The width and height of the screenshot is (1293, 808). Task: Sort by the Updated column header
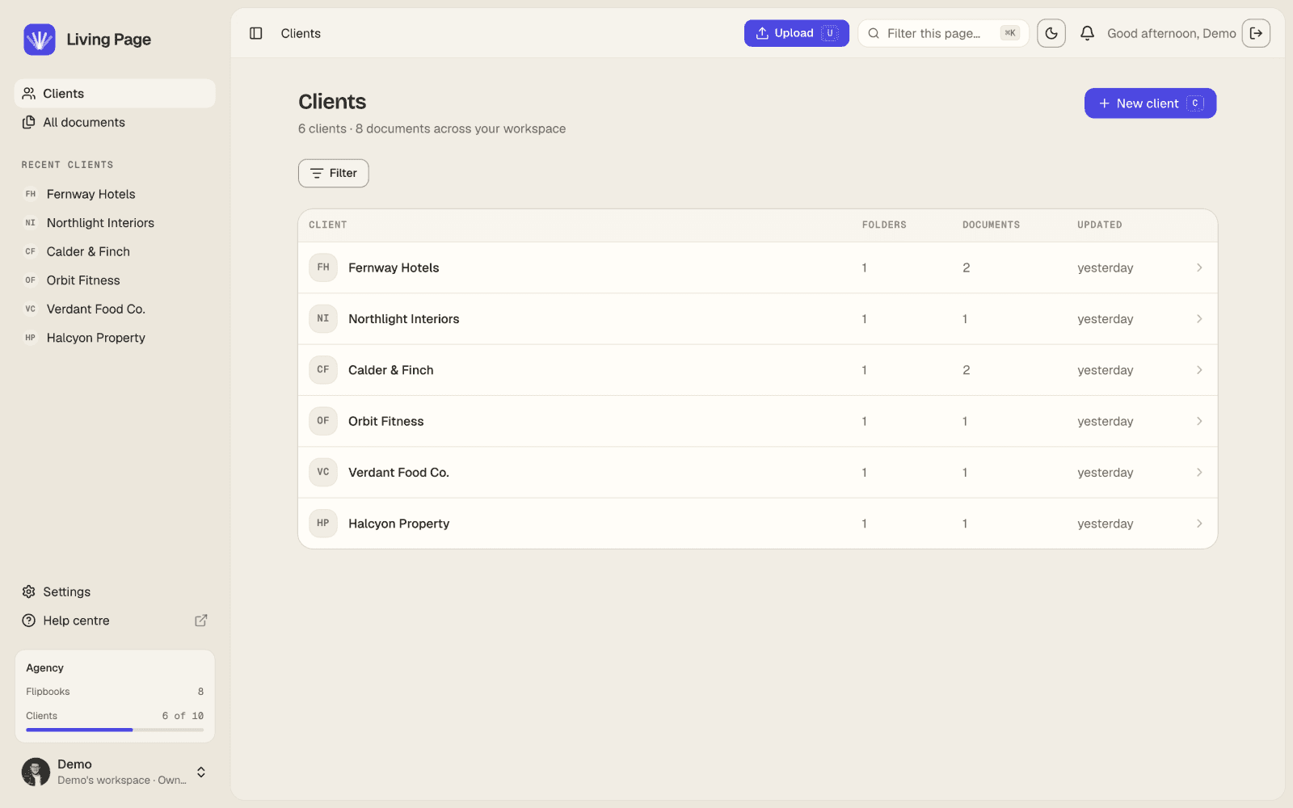click(1099, 225)
